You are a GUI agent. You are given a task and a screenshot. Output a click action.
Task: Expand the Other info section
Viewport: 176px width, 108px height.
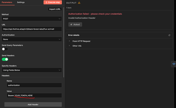click(77, 46)
